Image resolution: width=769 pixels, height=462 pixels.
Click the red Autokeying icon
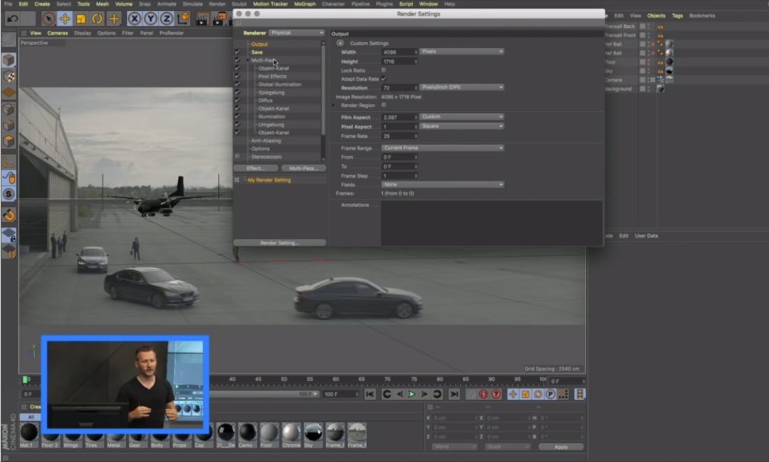click(x=483, y=394)
